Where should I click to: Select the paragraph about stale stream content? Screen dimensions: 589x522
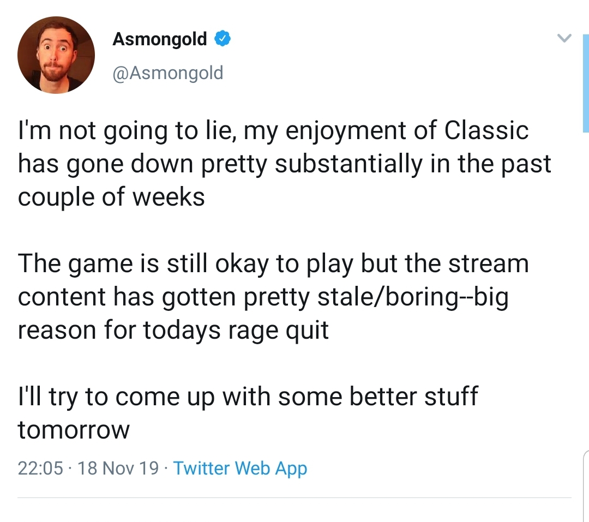click(273, 297)
